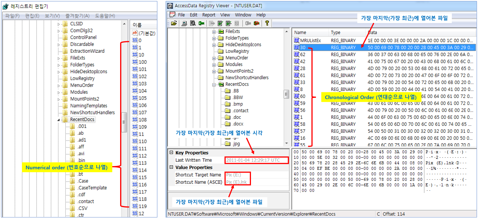Click the greyed-out key toolbar icon

pyautogui.click(x=248, y=23)
